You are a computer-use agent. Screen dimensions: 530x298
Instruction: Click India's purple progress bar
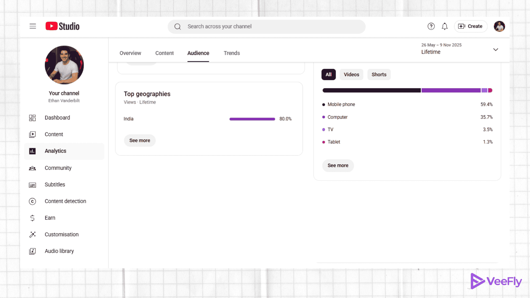tap(252, 119)
